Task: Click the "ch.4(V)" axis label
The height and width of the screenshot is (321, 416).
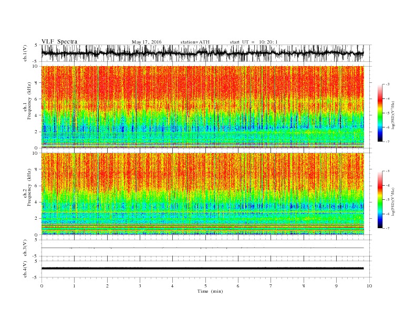Action: point(25,269)
